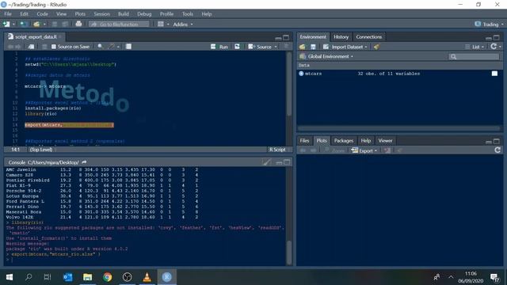The image size is (507, 285).
Task: Switch to the Packages tab
Action: pyautogui.click(x=343, y=141)
